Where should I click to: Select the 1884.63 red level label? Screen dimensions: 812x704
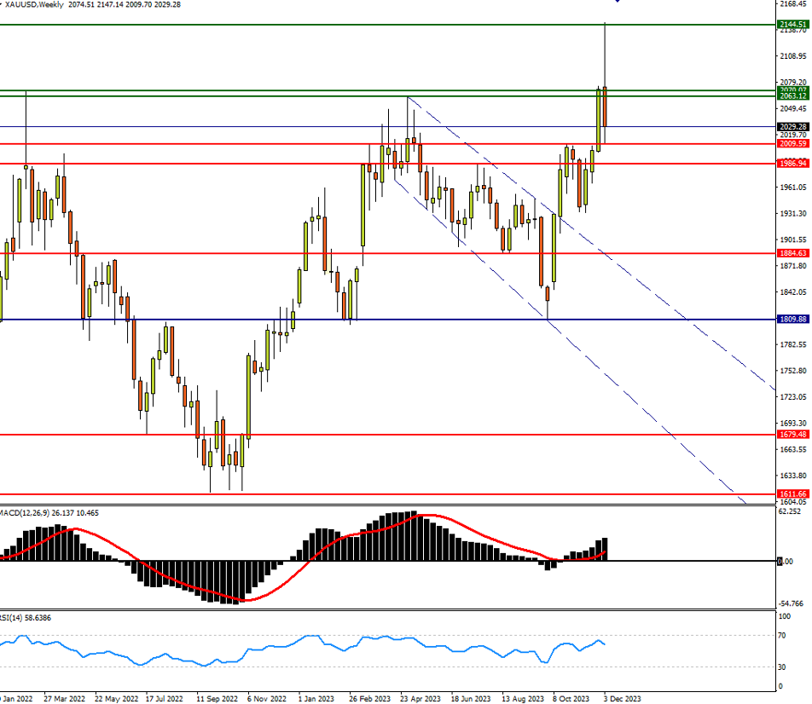point(792,253)
